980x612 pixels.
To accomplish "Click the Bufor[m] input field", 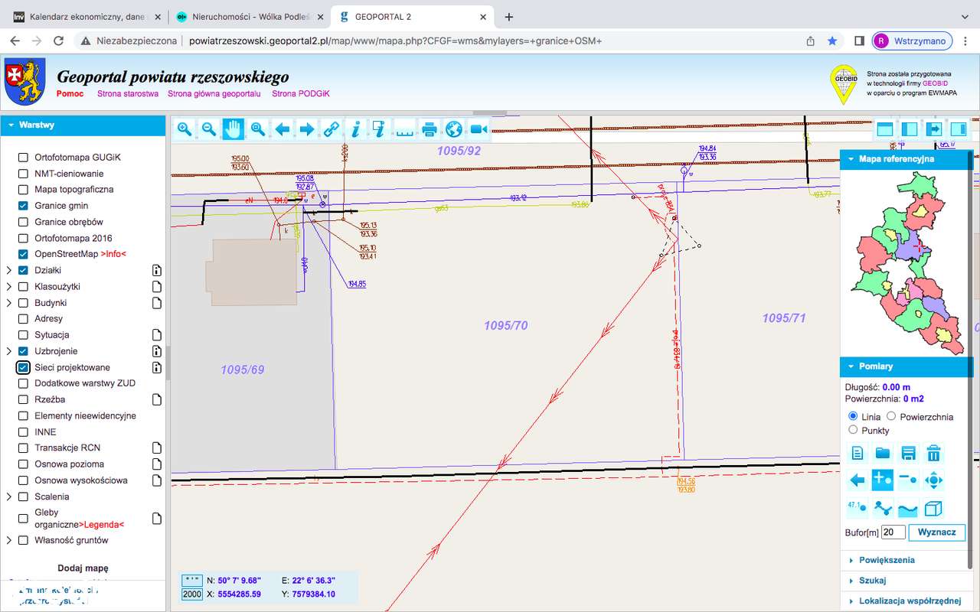I will 893,532.
